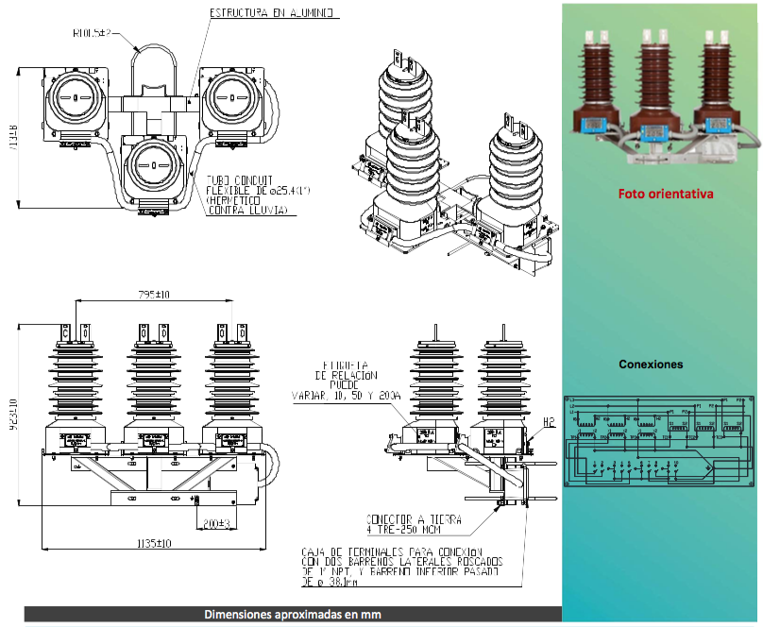This screenshot has width=763, height=627.
Task: Click the "Dimensiones aproximadas en mm" footer bar
Action: click(293, 615)
